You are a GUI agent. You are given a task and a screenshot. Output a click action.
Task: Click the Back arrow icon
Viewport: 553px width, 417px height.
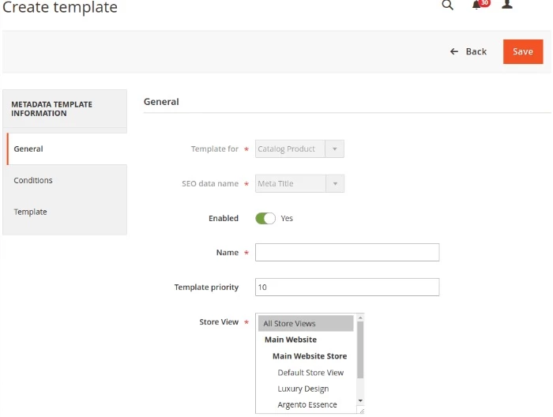pyautogui.click(x=454, y=52)
